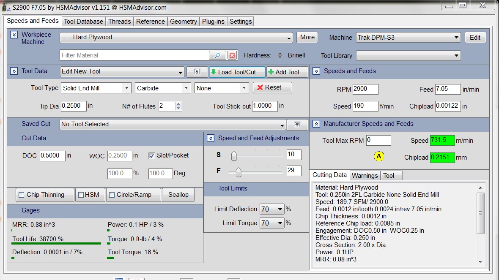Click the yellow A indicator icon
The image size is (499, 280).
click(x=379, y=157)
